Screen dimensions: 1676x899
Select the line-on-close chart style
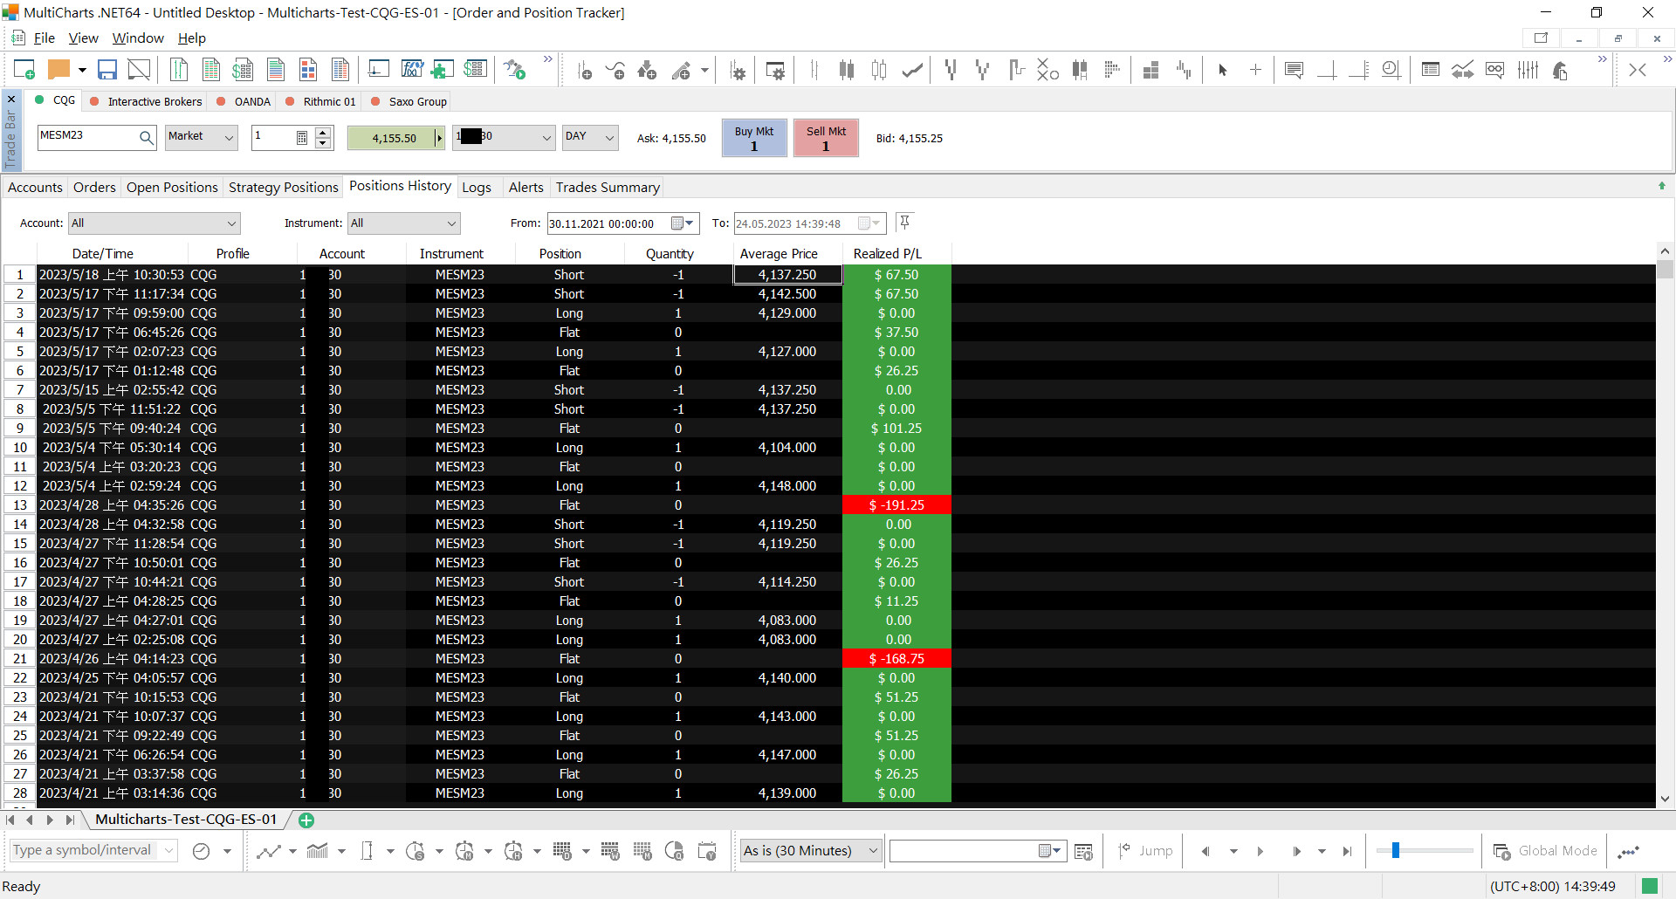pyautogui.click(x=912, y=70)
